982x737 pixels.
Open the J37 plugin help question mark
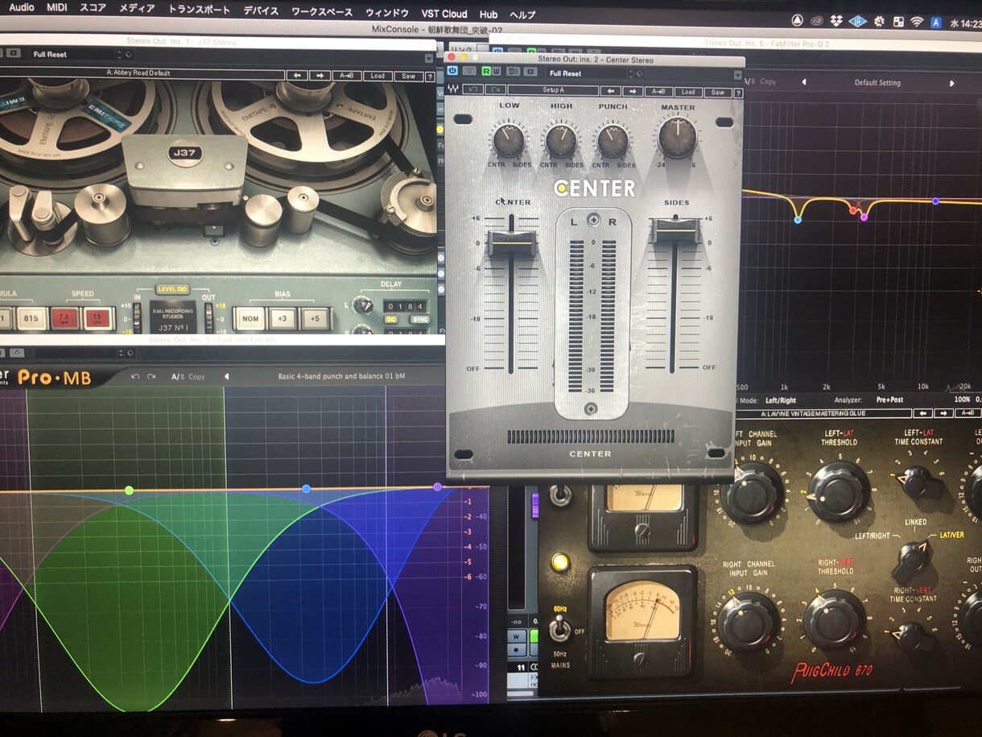pyautogui.click(x=428, y=77)
